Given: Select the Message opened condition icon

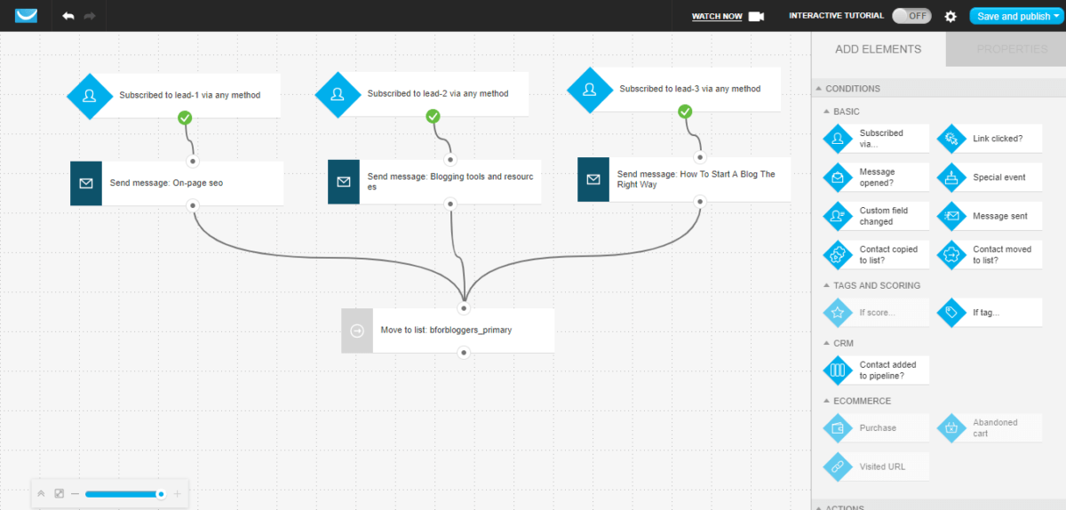Looking at the screenshot, I should click(x=838, y=178).
